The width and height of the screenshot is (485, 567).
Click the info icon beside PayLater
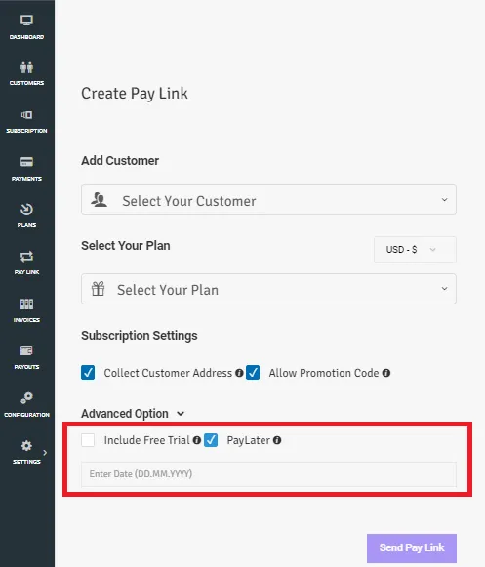tap(277, 440)
